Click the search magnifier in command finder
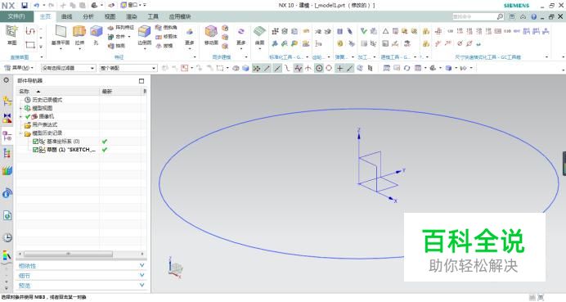Image resolution: width=566 pixels, height=302 pixels. (x=500, y=16)
